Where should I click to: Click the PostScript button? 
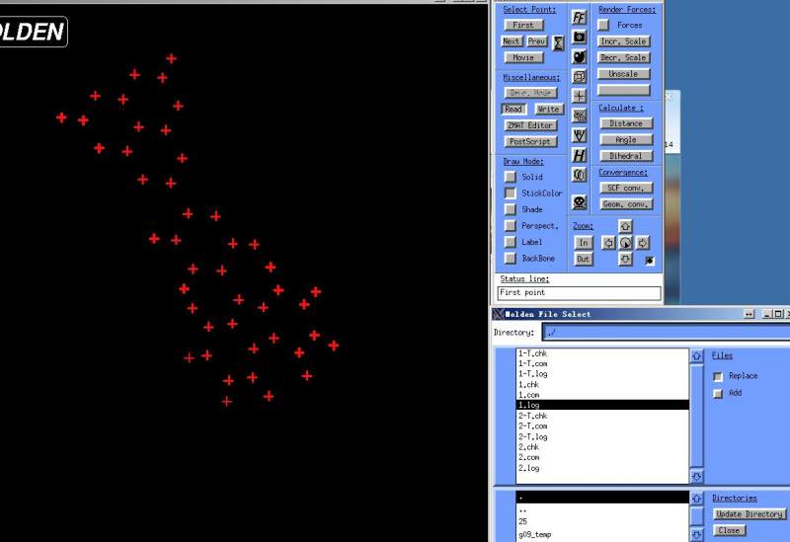[x=530, y=141]
